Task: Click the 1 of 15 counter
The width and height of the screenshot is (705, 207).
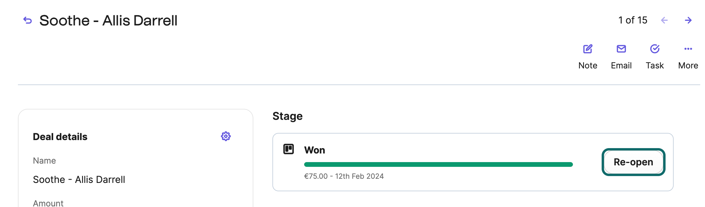Action: click(633, 20)
